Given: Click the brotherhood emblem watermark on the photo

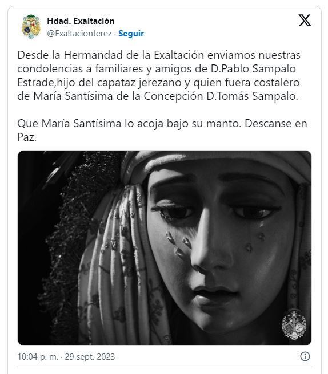Looking at the screenshot, I should (x=294, y=324).
